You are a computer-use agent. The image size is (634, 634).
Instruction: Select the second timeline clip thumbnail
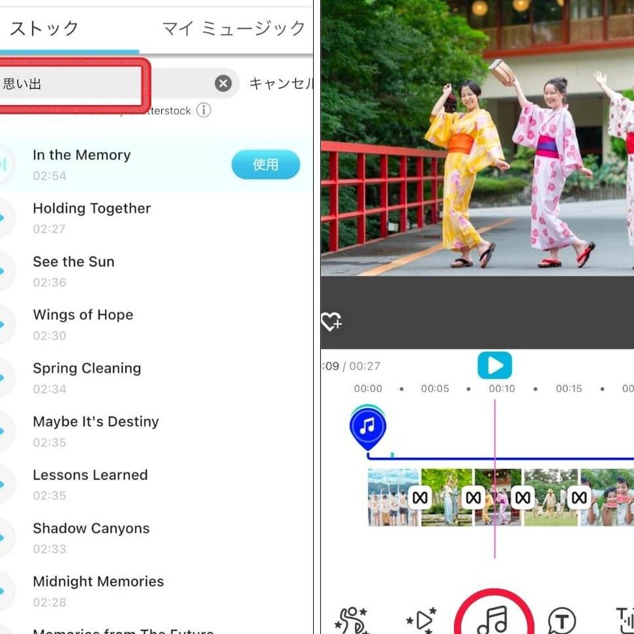446,497
